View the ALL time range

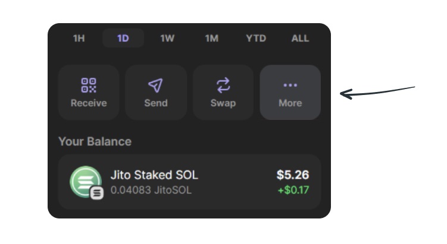[x=300, y=38]
